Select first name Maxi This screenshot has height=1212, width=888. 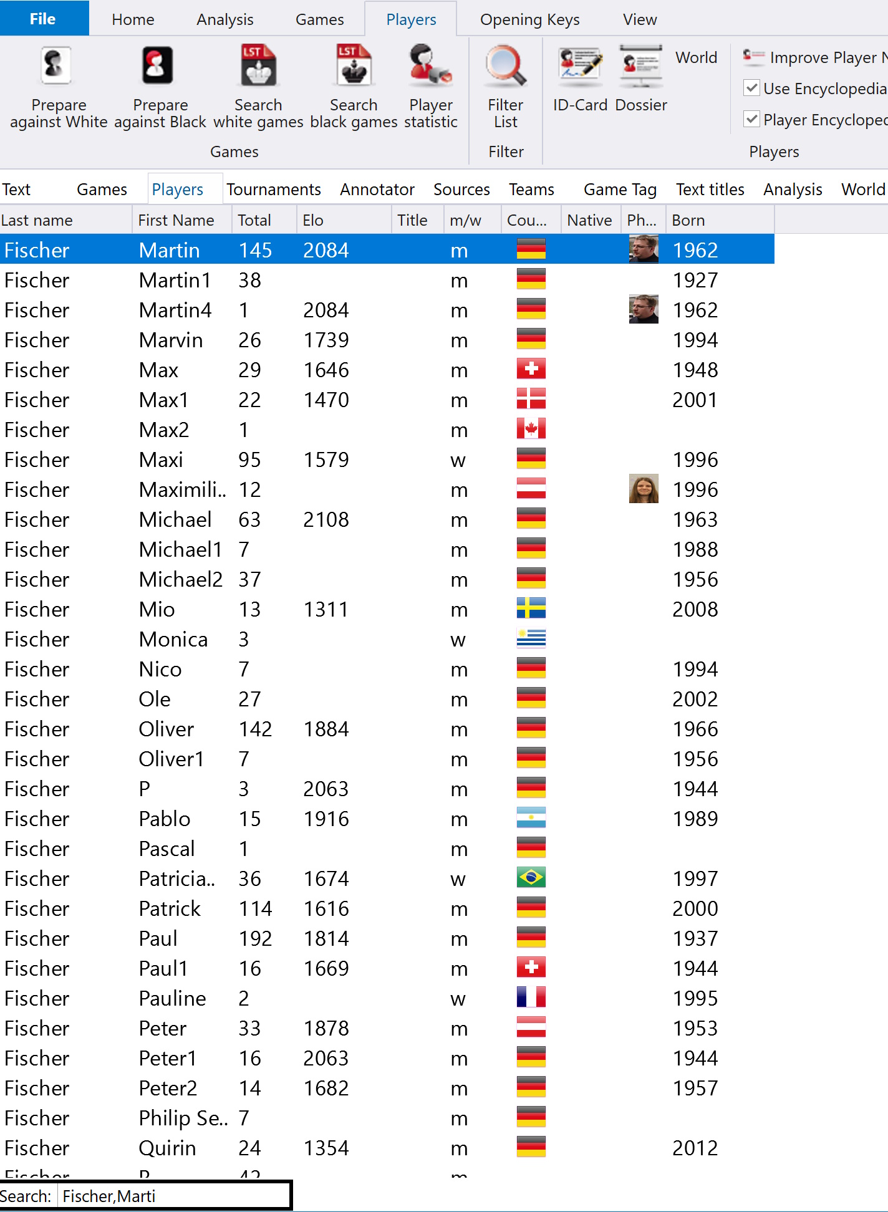[x=161, y=460]
